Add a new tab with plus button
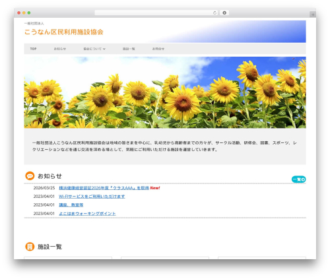Viewport: 330px width, 279px height. (x=313, y=15)
